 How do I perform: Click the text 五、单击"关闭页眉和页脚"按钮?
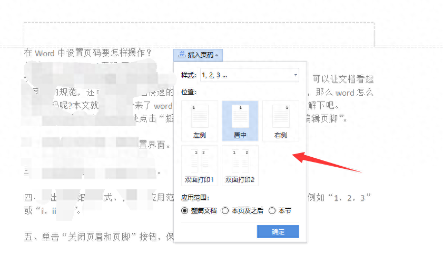90,237
